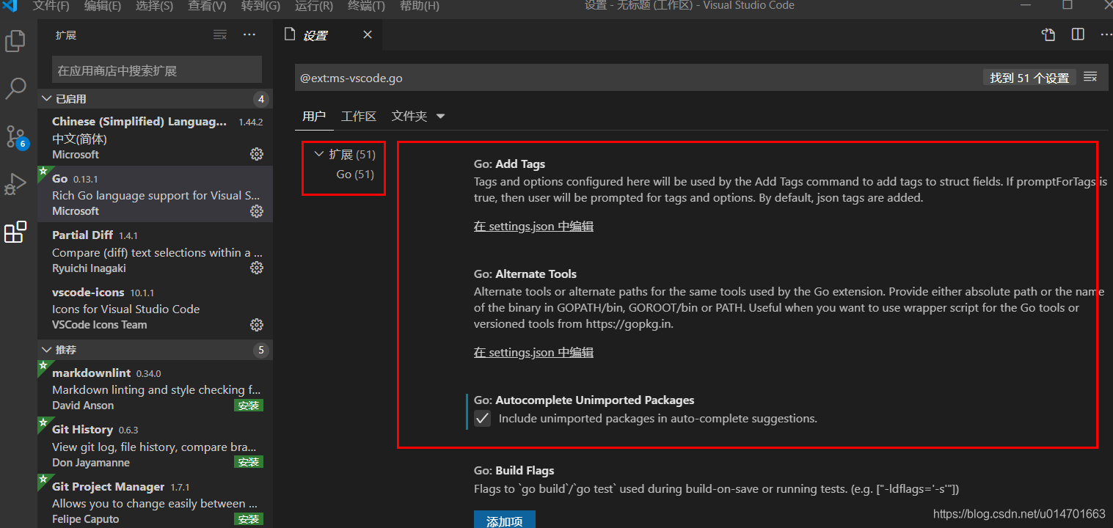Switch to the 工作区 settings tab
The height and width of the screenshot is (528, 1113).
coord(359,116)
